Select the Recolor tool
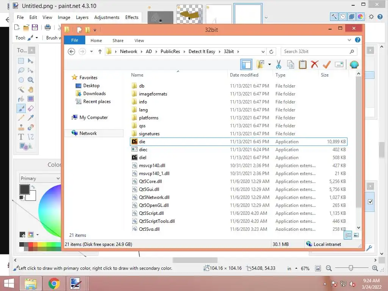The width and height of the screenshot is (388, 291). coord(31,127)
